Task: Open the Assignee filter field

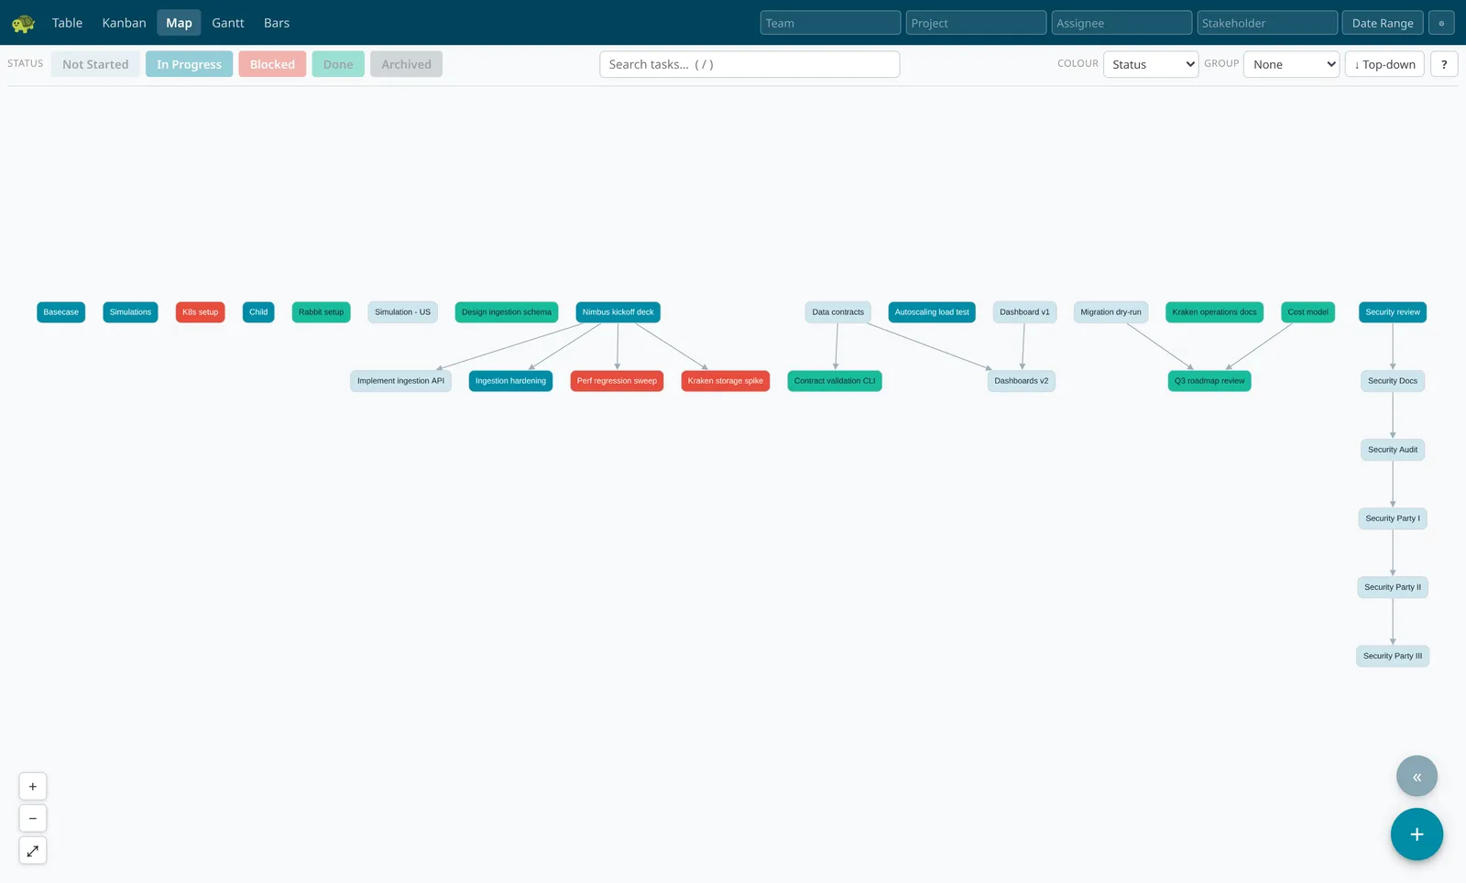Action: [x=1121, y=23]
